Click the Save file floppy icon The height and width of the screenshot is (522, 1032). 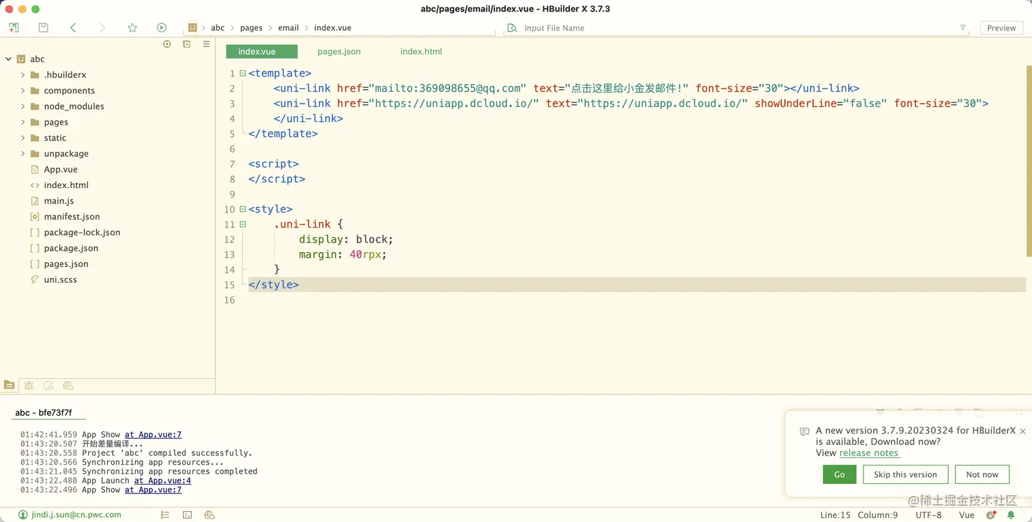(x=44, y=28)
